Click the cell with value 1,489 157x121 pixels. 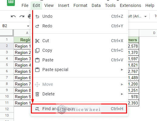pyautogui.click(x=133, y=78)
